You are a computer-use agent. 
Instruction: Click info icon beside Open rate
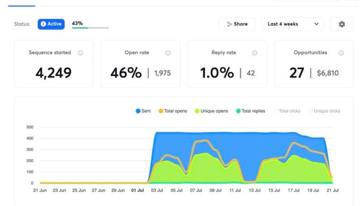(168, 53)
